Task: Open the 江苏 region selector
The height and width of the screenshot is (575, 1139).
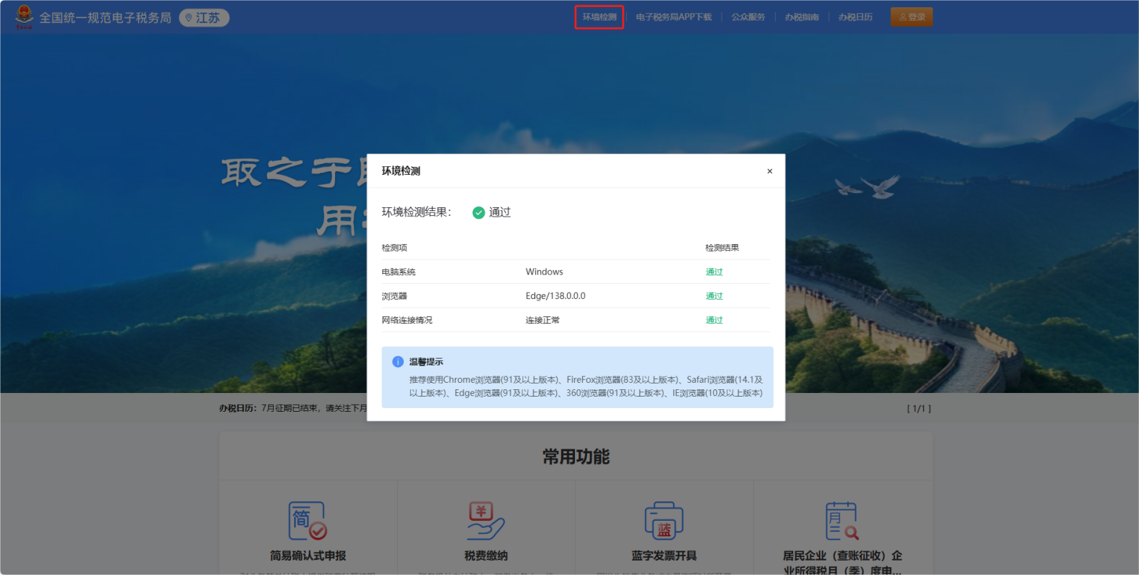Action: click(204, 17)
